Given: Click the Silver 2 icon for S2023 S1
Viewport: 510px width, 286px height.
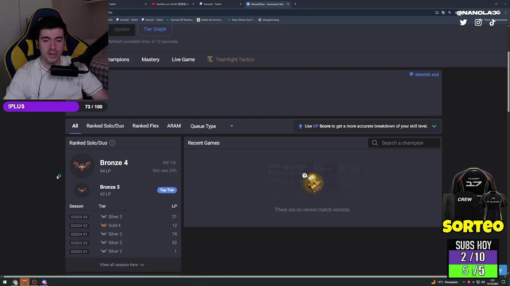Looking at the screenshot, I should [104, 251].
